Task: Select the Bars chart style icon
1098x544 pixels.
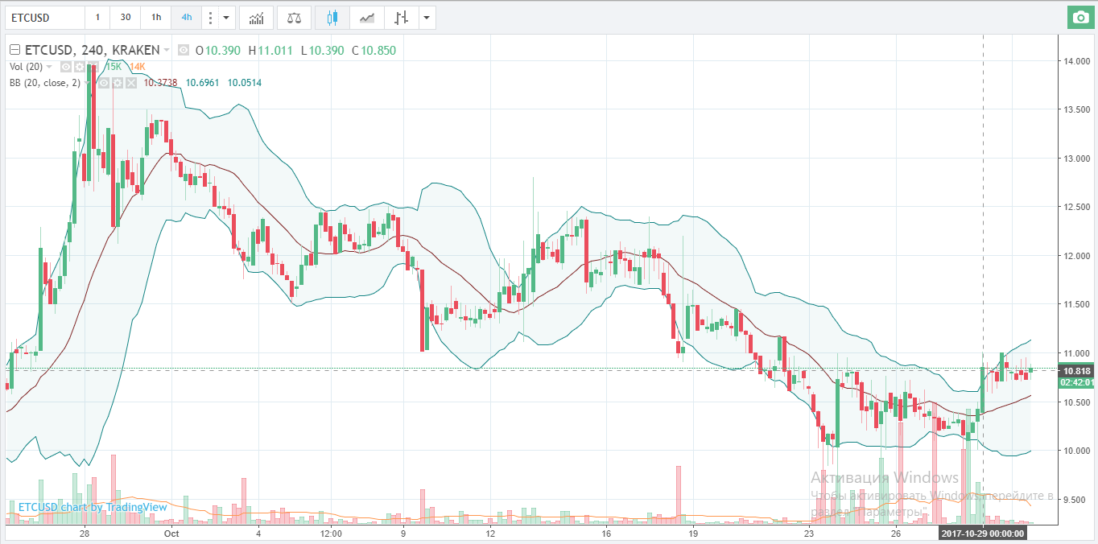Action: pyautogui.click(x=401, y=17)
